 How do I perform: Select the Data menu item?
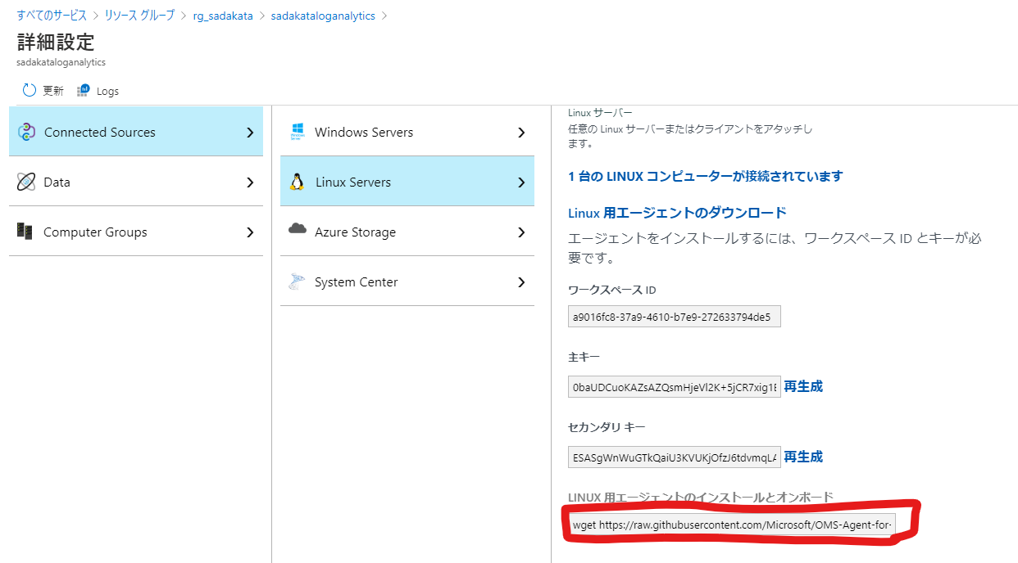coord(136,182)
